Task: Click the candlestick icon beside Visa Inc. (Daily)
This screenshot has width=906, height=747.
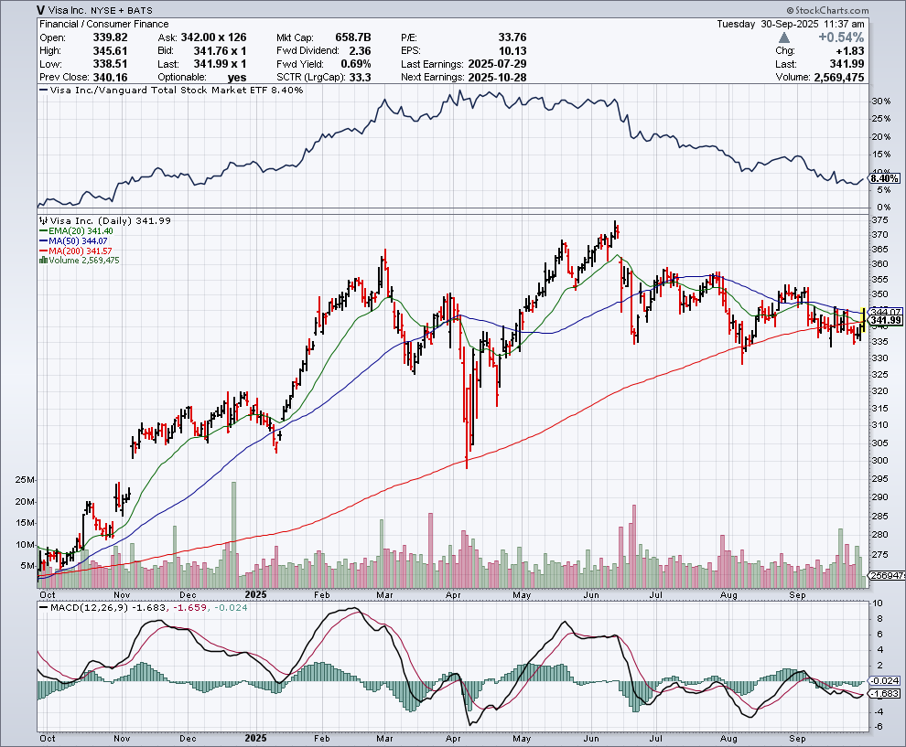Action: click(x=42, y=220)
